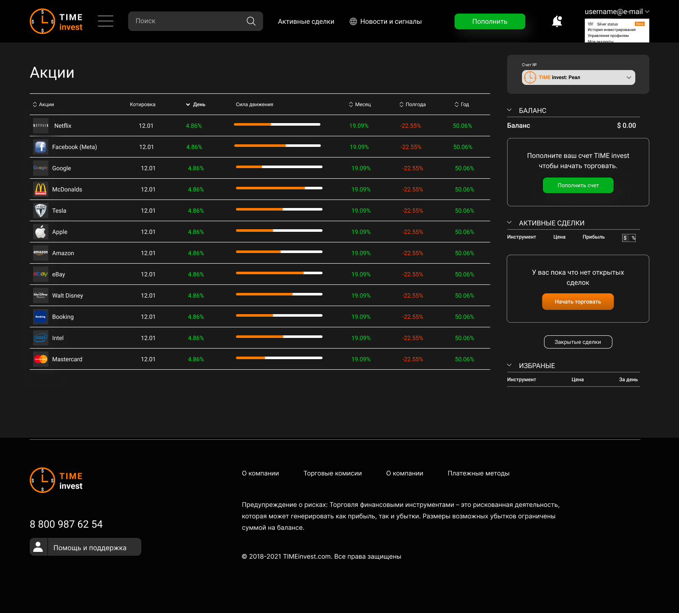This screenshot has height=613, width=679.
Task: Open Закрытые сделки
Action: (578, 342)
